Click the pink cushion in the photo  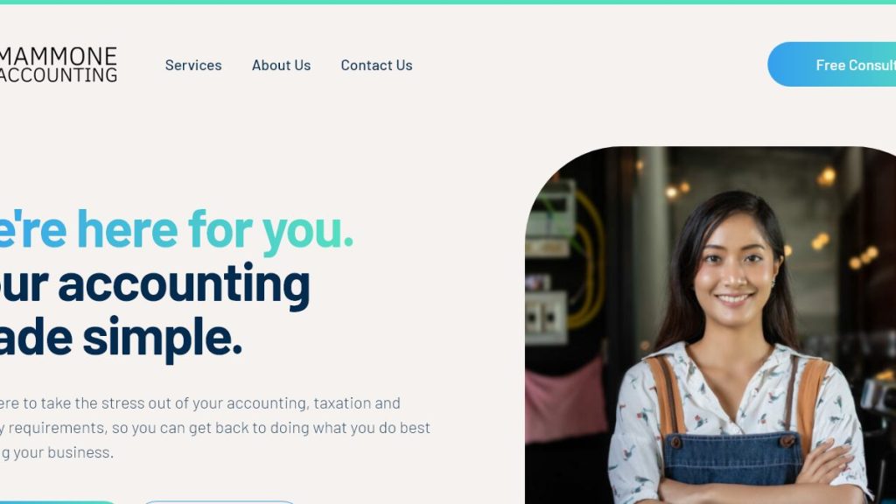coord(564,401)
